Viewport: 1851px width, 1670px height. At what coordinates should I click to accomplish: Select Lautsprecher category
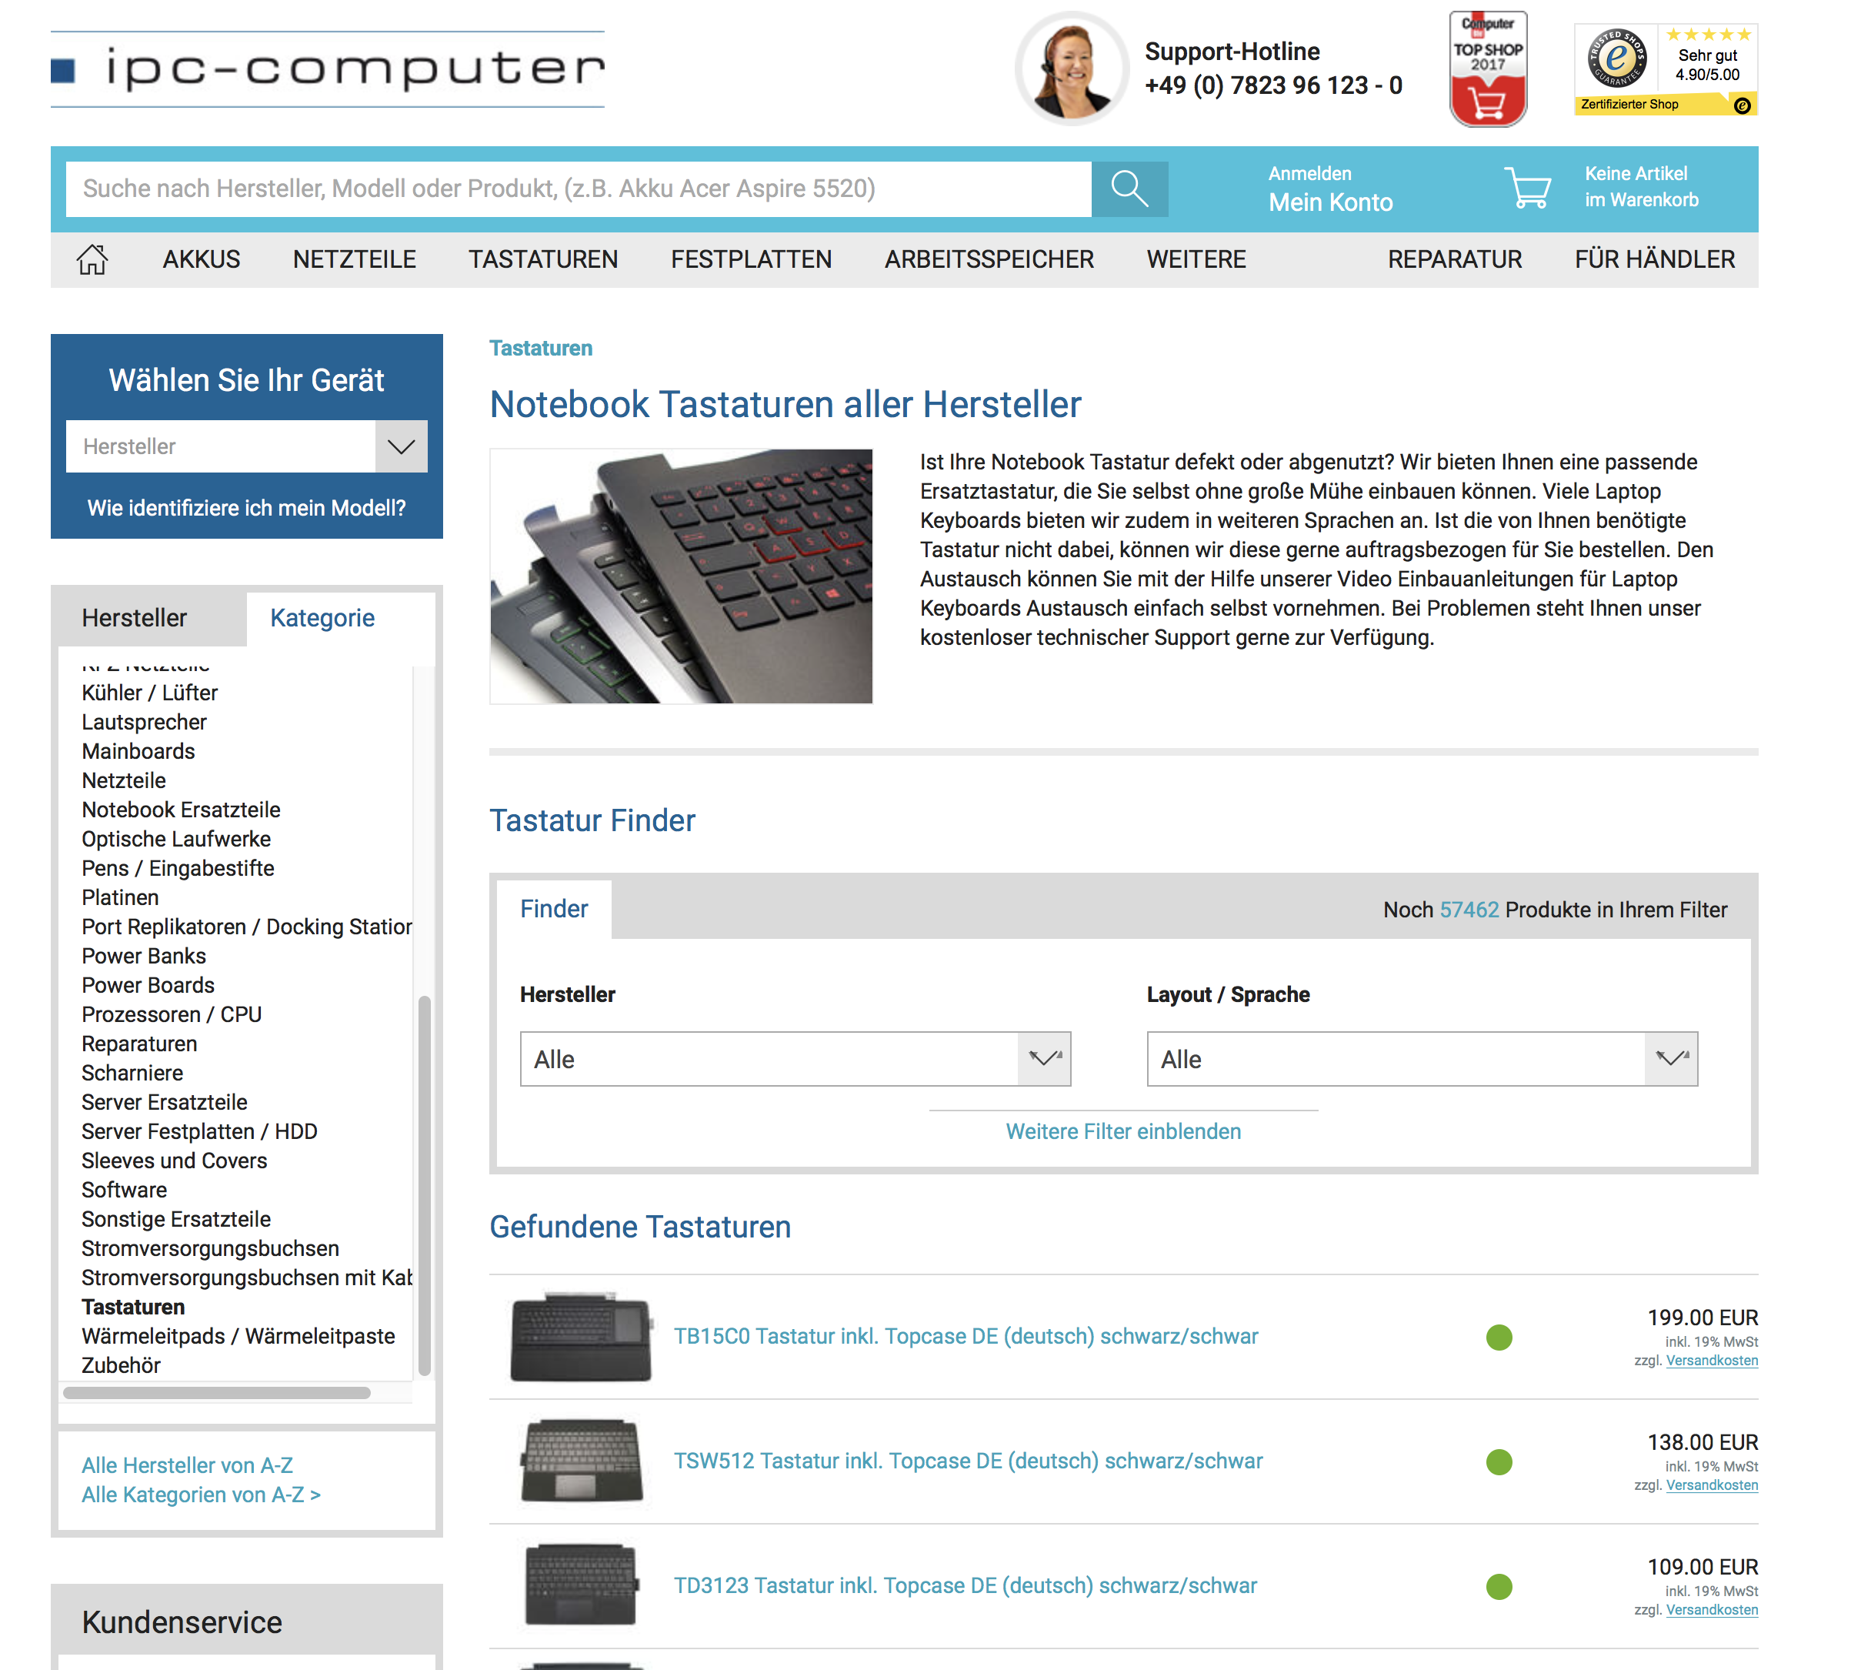(144, 722)
